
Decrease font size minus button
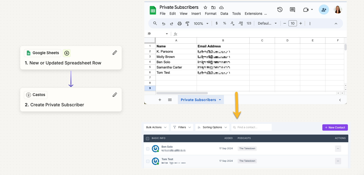284,23
